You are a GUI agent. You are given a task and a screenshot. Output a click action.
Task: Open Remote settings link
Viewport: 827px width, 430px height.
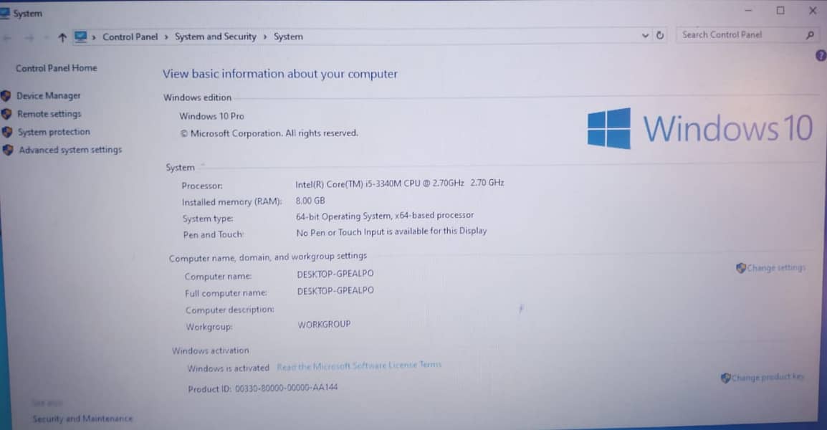(49, 114)
